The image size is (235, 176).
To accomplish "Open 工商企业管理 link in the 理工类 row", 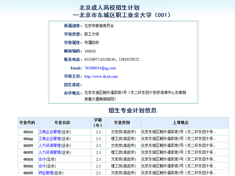I will tap(49, 139).
